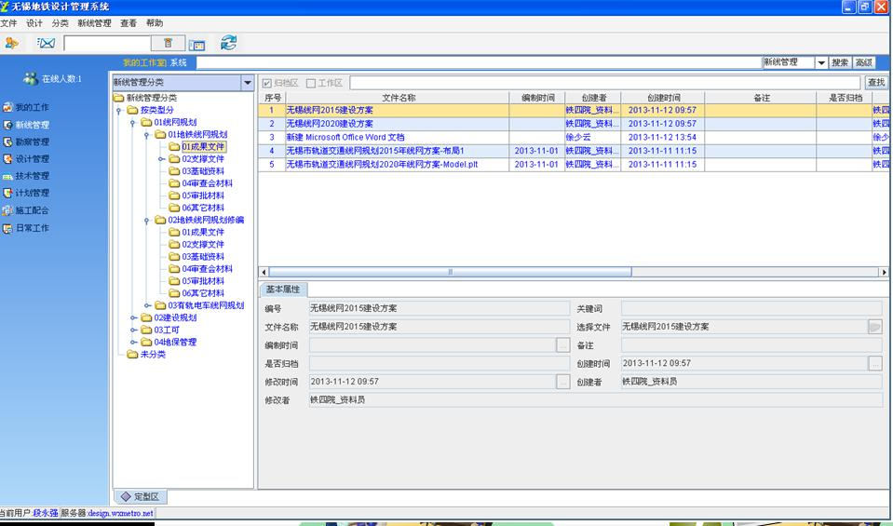Click the file list horizontal scrollbar
The height and width of the screenshot is (526, 893).
(451, 272)
